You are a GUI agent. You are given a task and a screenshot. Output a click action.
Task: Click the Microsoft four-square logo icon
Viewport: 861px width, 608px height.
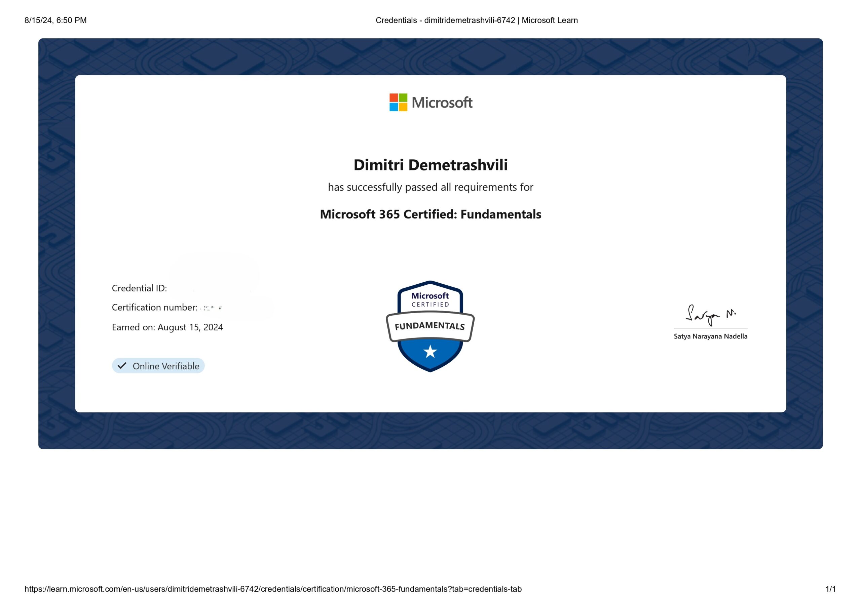click(x=398, y=102)
